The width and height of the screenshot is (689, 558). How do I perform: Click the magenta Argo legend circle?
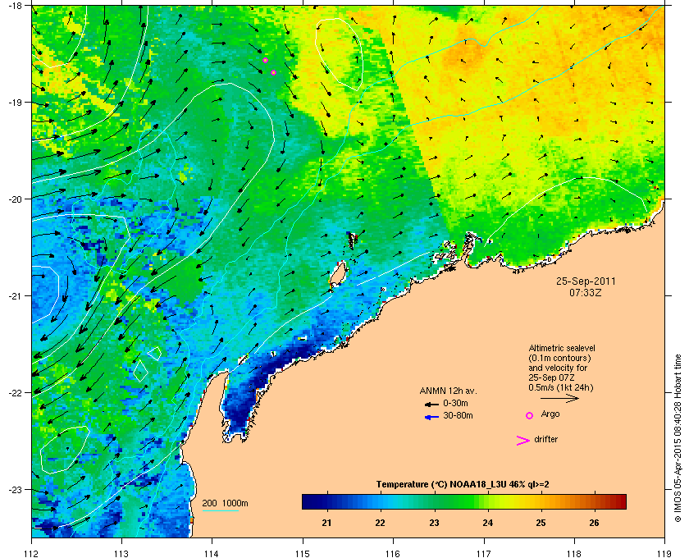pos(530,415)
